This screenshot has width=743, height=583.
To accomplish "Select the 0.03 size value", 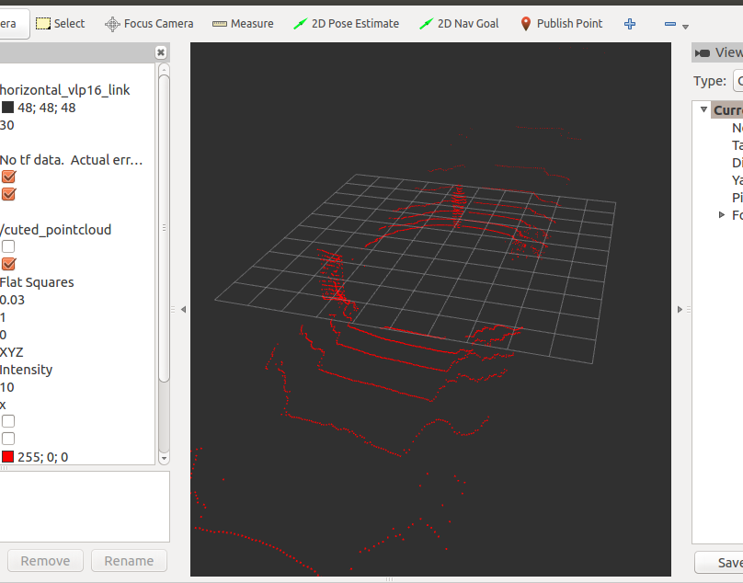I will tap(12, 300).
